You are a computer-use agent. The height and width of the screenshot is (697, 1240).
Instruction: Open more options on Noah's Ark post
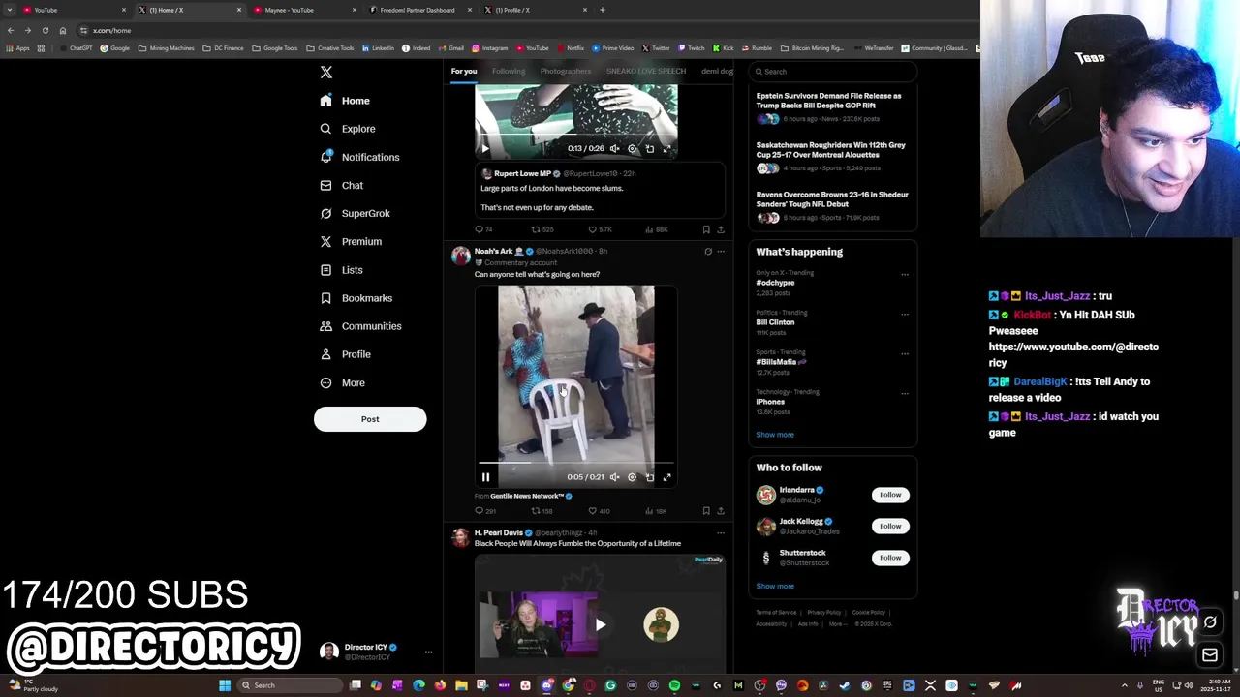coord(721,252)
